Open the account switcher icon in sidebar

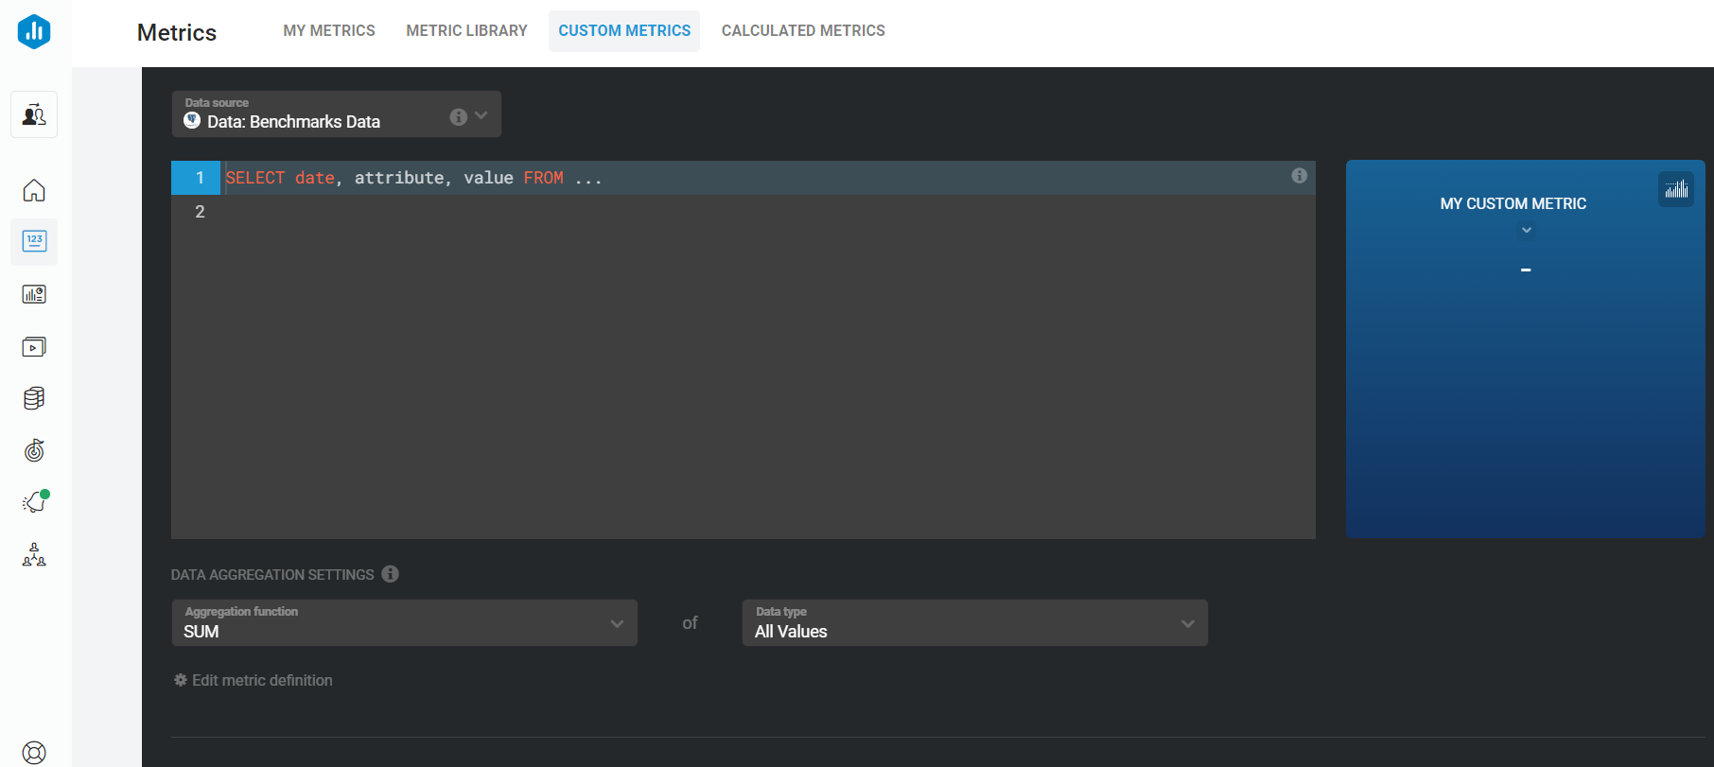pyautogui.click(x=34, y=115)
